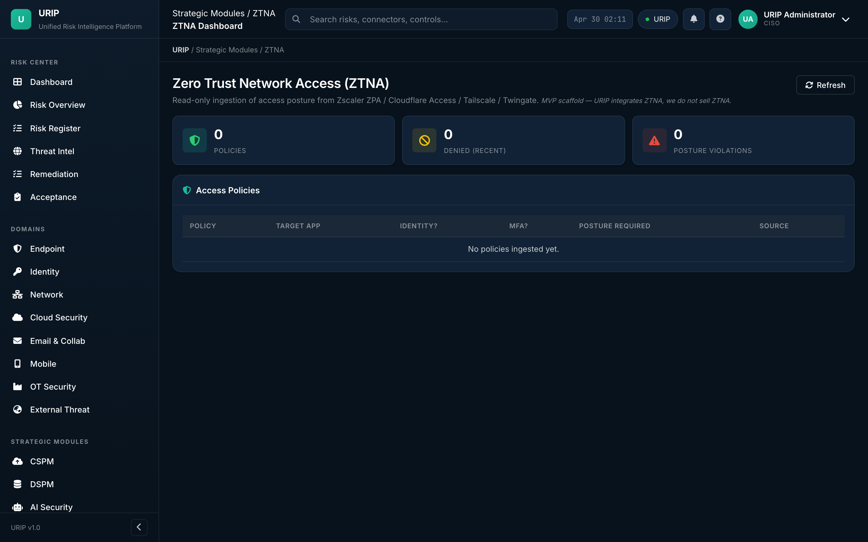Go to Risk Overview menu item
868x542 pixels.
57,105
